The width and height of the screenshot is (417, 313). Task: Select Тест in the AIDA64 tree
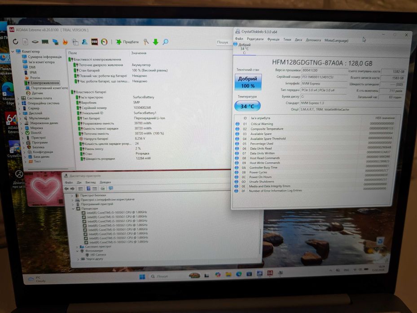37,161
